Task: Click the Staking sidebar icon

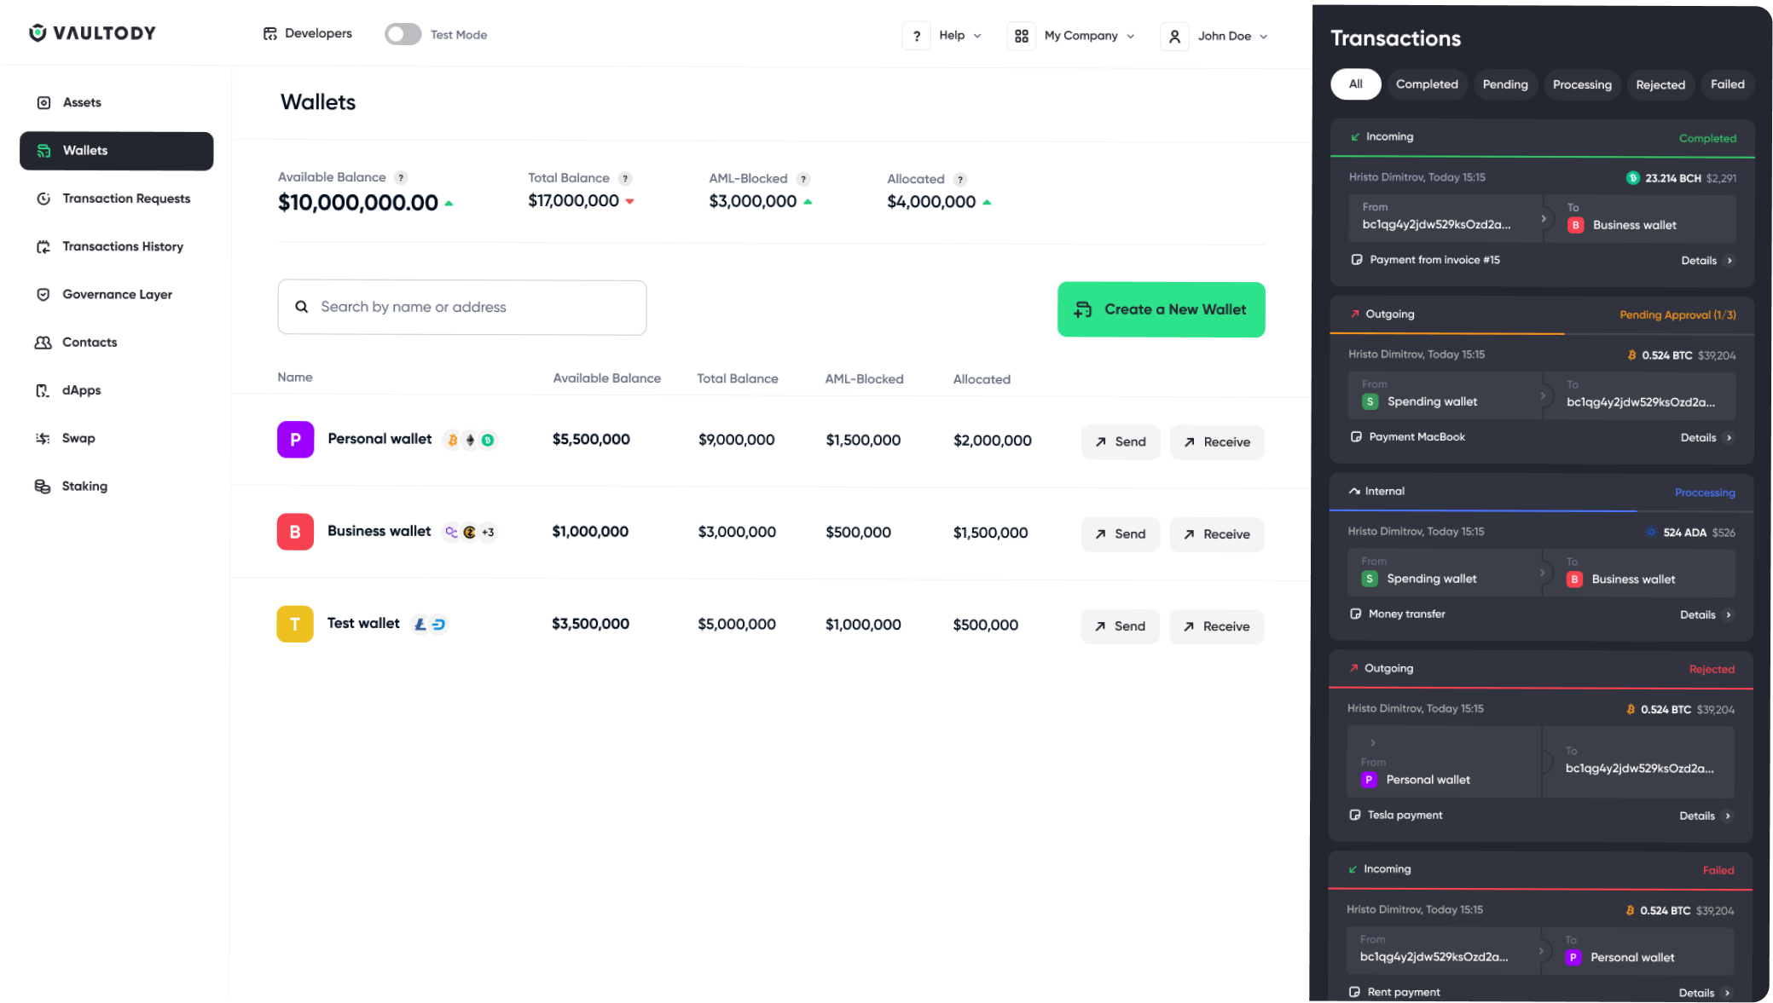Action: (43, 486)
